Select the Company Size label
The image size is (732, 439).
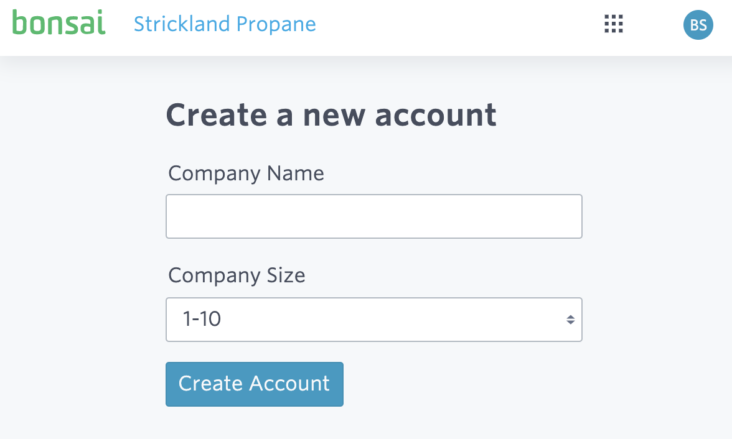(x=237, y=275)
